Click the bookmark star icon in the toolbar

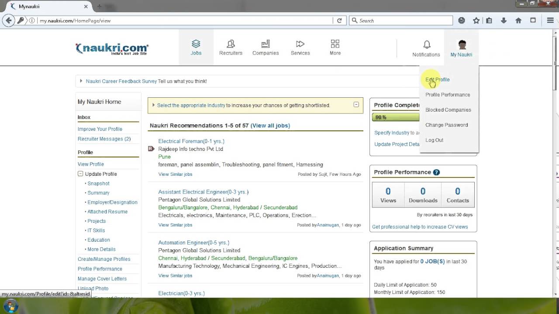pos(476,20)
